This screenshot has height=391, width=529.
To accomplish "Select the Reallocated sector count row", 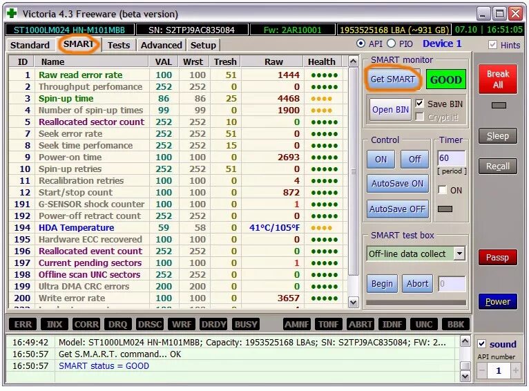I will [x=178, y=122].
